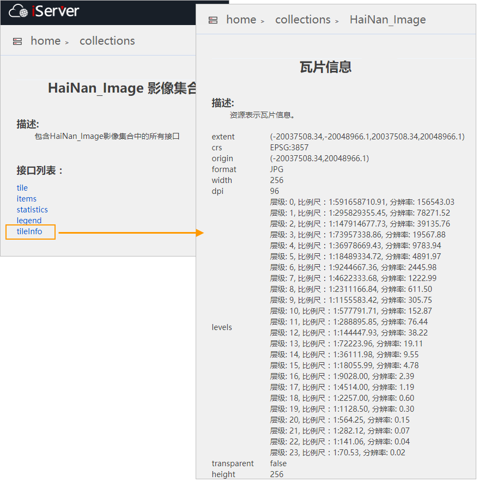Open collections in the left page breadcrumb
The image size is (479, 482).
[x=107, y=41]
